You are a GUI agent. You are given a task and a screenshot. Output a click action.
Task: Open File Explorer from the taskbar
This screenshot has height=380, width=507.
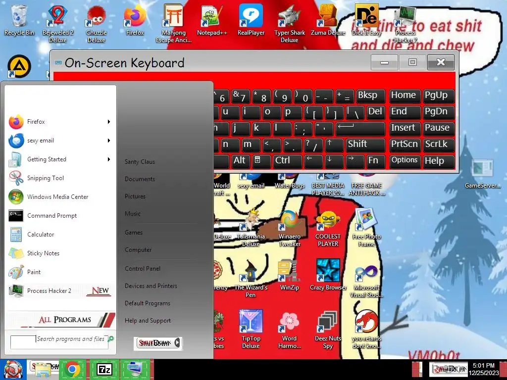(x=43, y=369)
